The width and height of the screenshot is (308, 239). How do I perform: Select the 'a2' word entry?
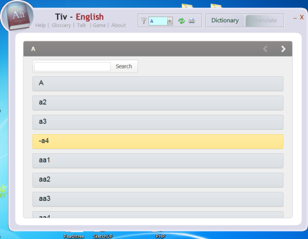158,103
